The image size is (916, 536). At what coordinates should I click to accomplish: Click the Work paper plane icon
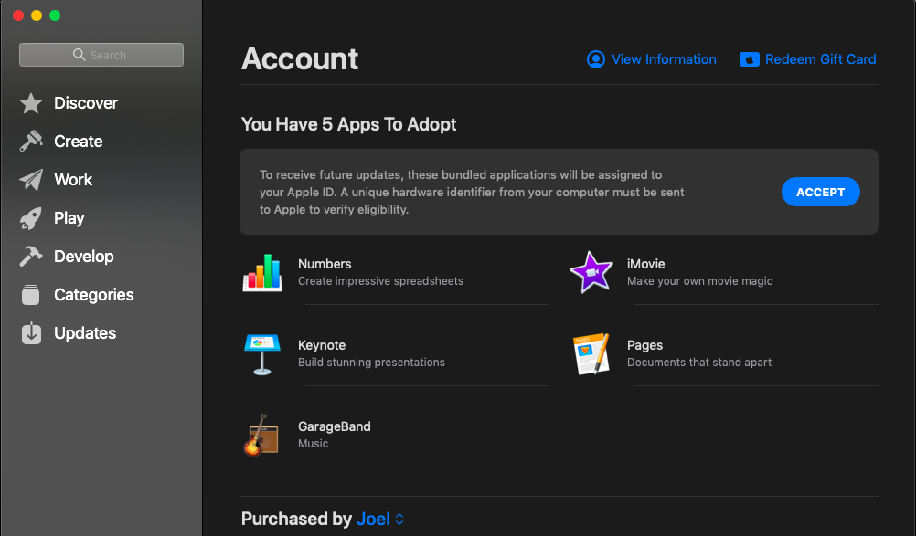click(31, 179)
